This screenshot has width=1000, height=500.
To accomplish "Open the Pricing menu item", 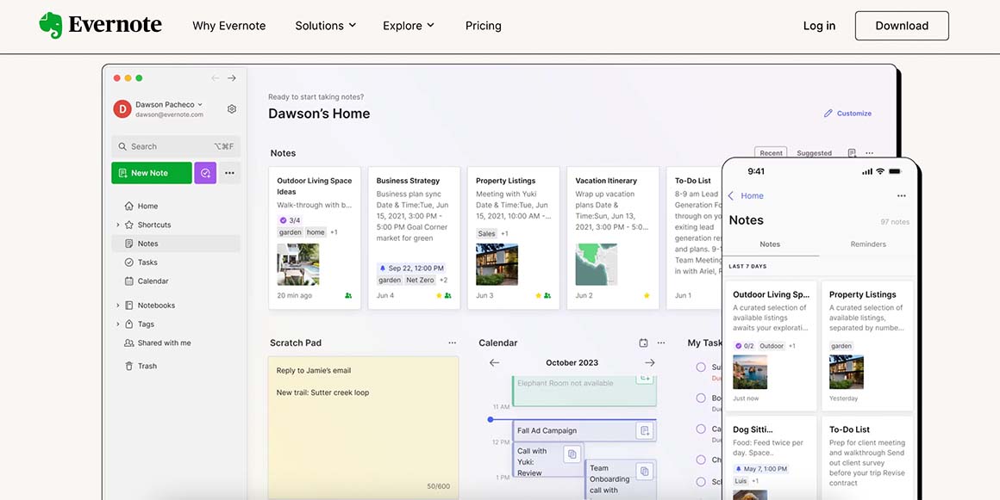I will tap(483, 26).
